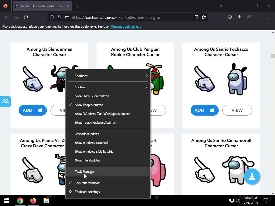Open the list all tabs chevron
The height and width of the screenshot is (206, 275).
pyautogui.click(x=222, y=6)
